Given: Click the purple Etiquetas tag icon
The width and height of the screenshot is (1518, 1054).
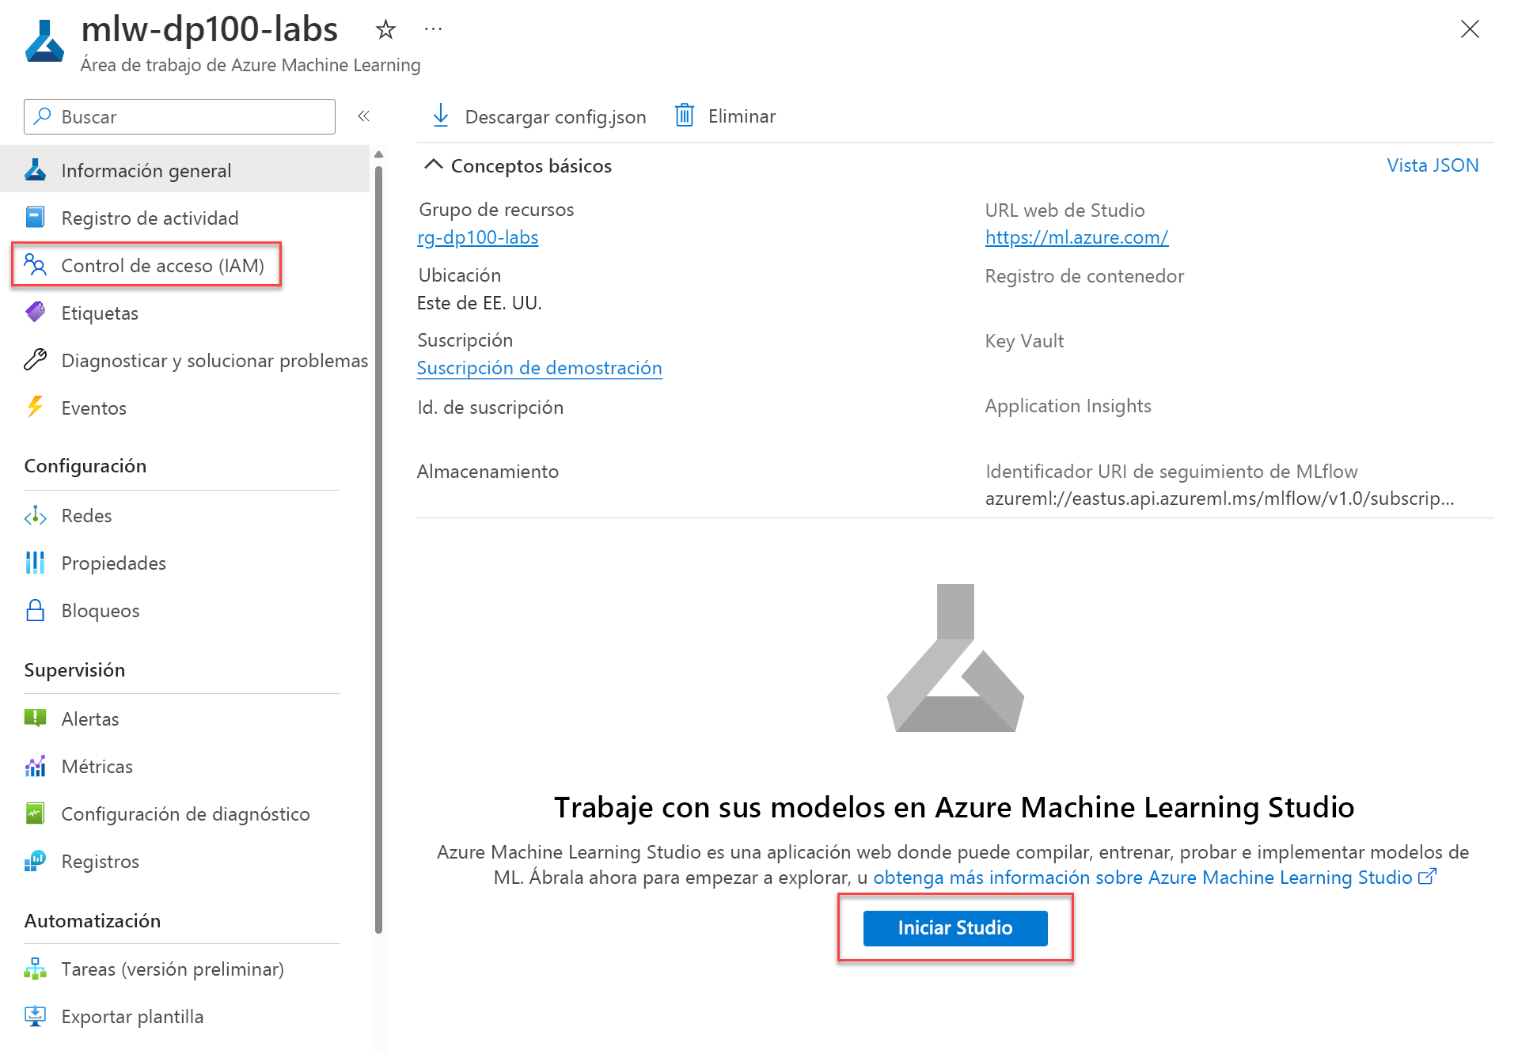Looking at the screenshot, I should tap(36, 313).
